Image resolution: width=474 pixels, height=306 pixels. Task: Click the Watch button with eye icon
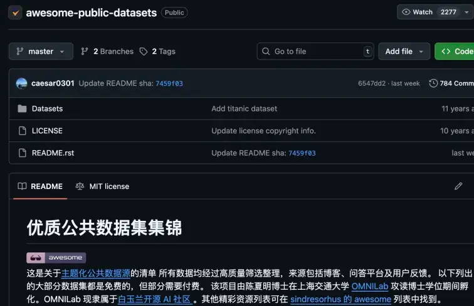click(418, 12)
